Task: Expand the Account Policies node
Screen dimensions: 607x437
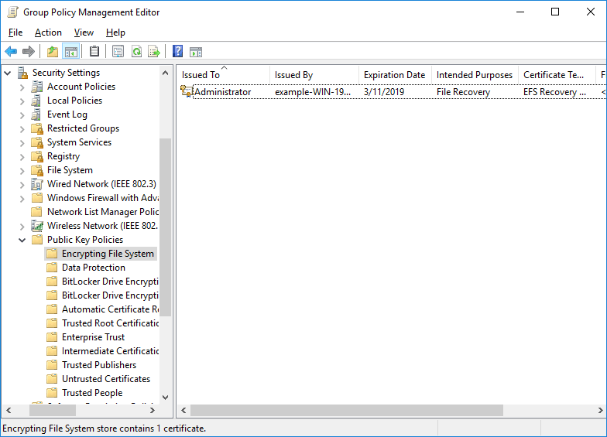Action: pos(22,87)
